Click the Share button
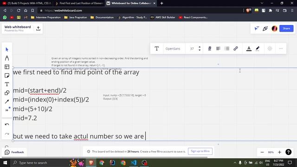This screenshot has height=167, width=297. [x=286, y=28]
